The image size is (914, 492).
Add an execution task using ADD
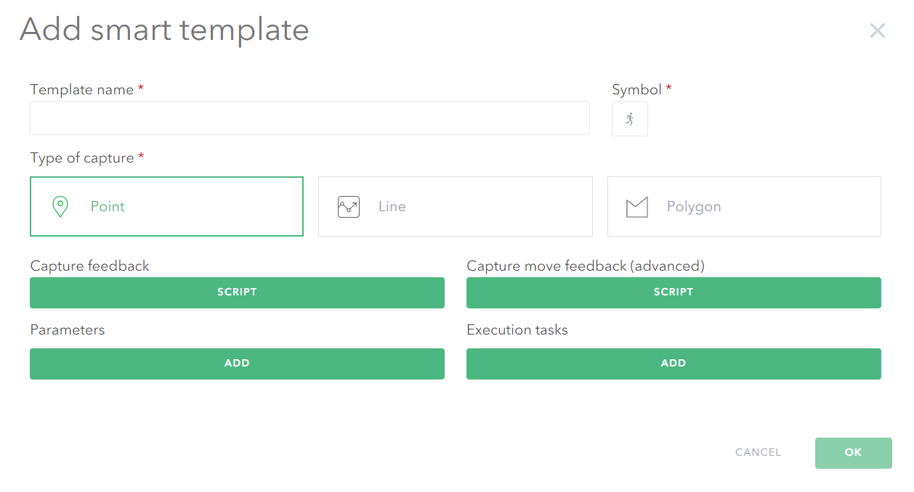[x=674, y=364]
